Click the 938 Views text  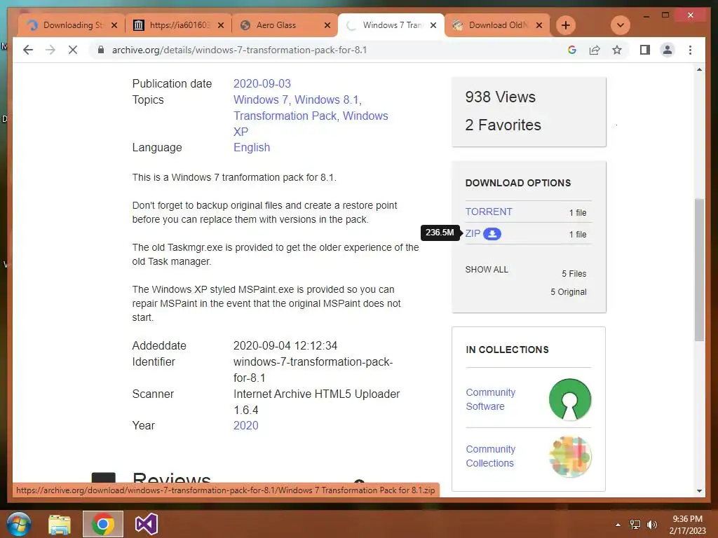(500, 97)
